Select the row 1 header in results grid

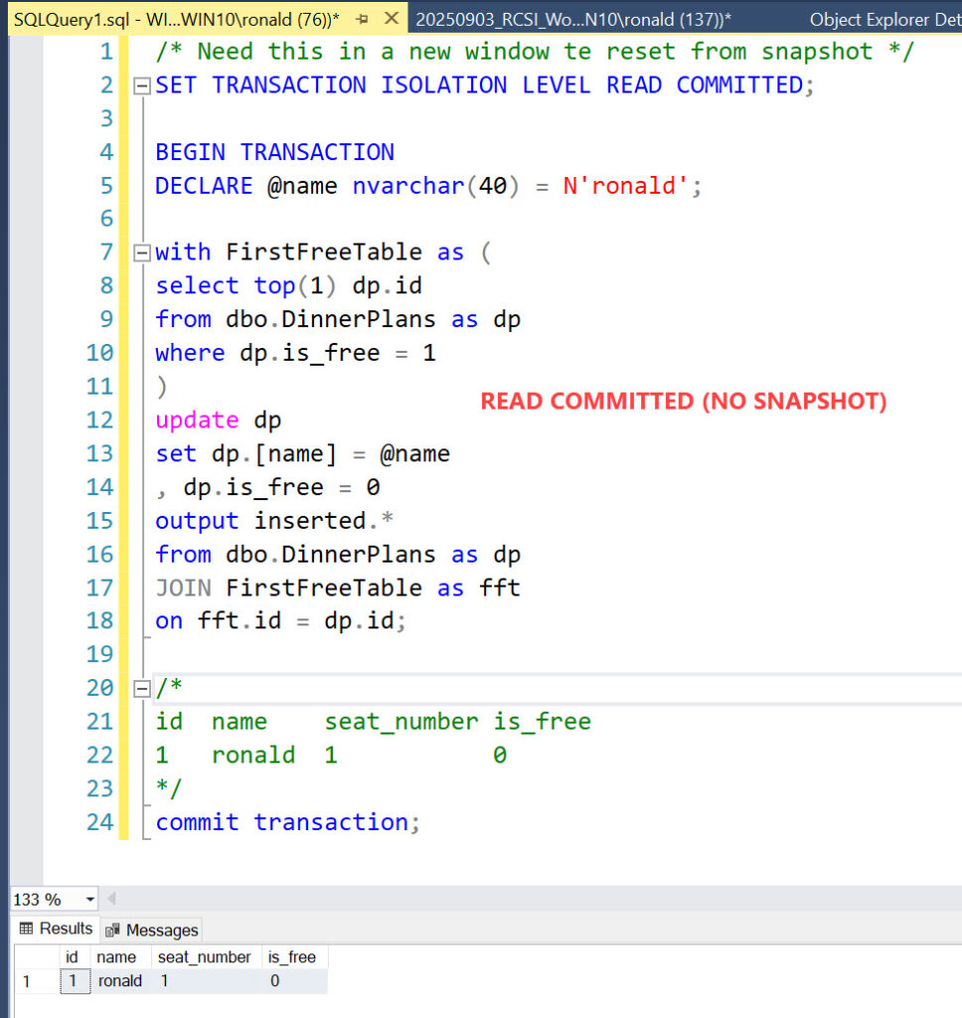(x=27, y=981)
